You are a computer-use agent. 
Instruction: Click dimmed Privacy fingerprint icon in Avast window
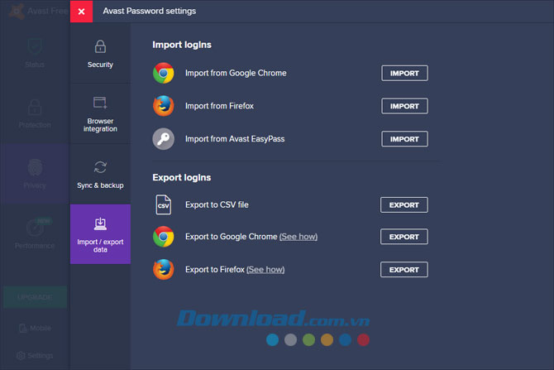pyautogui.click(x=35, y=167)
